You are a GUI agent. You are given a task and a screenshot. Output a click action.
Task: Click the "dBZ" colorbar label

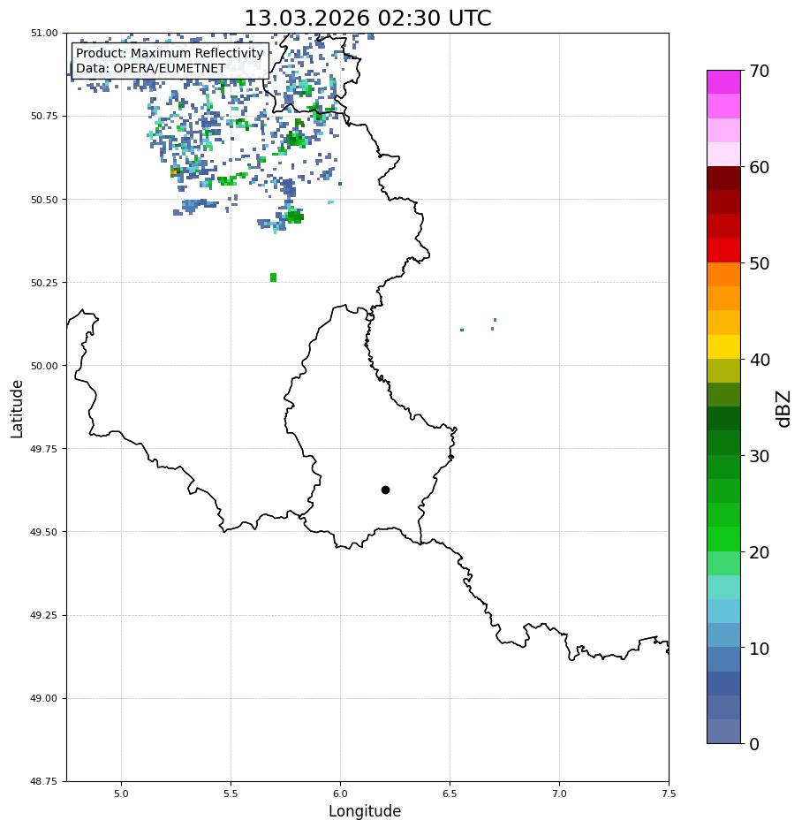[784, 409]
